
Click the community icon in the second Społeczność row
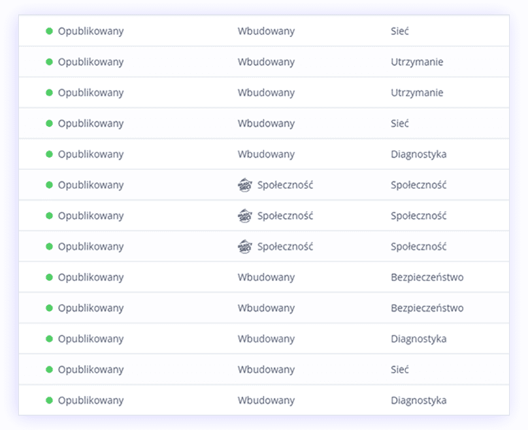pos(245,216)
